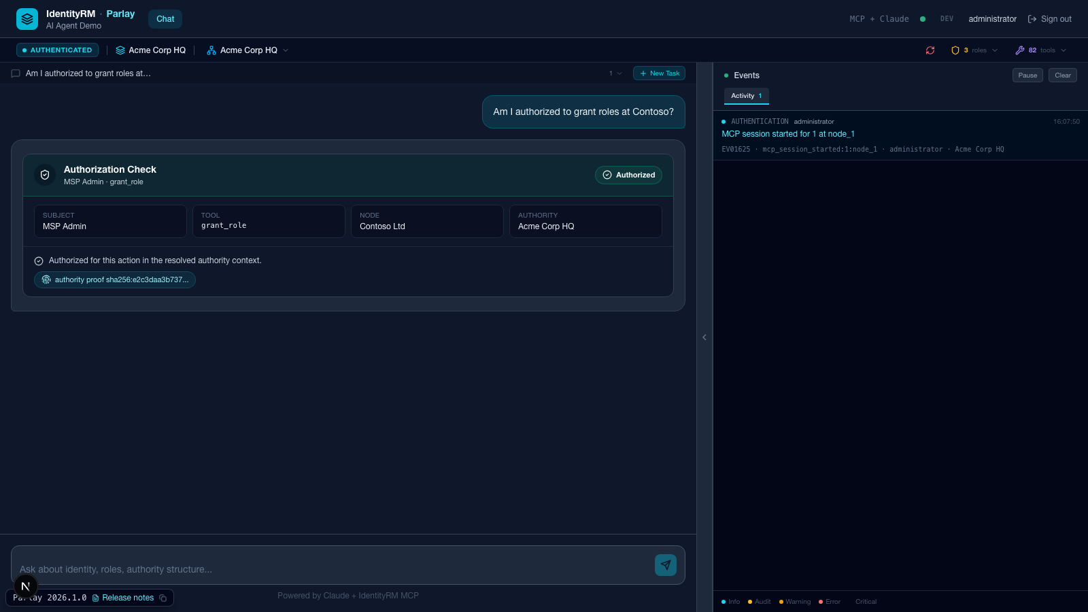Open the Release notes link

pyautogui.click(x=123, y=598)
